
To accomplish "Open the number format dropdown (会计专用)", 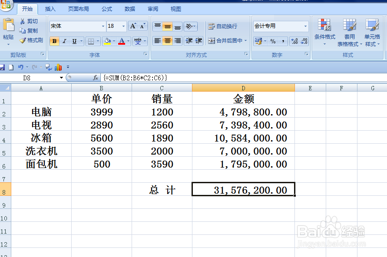I will click(305, 26).
